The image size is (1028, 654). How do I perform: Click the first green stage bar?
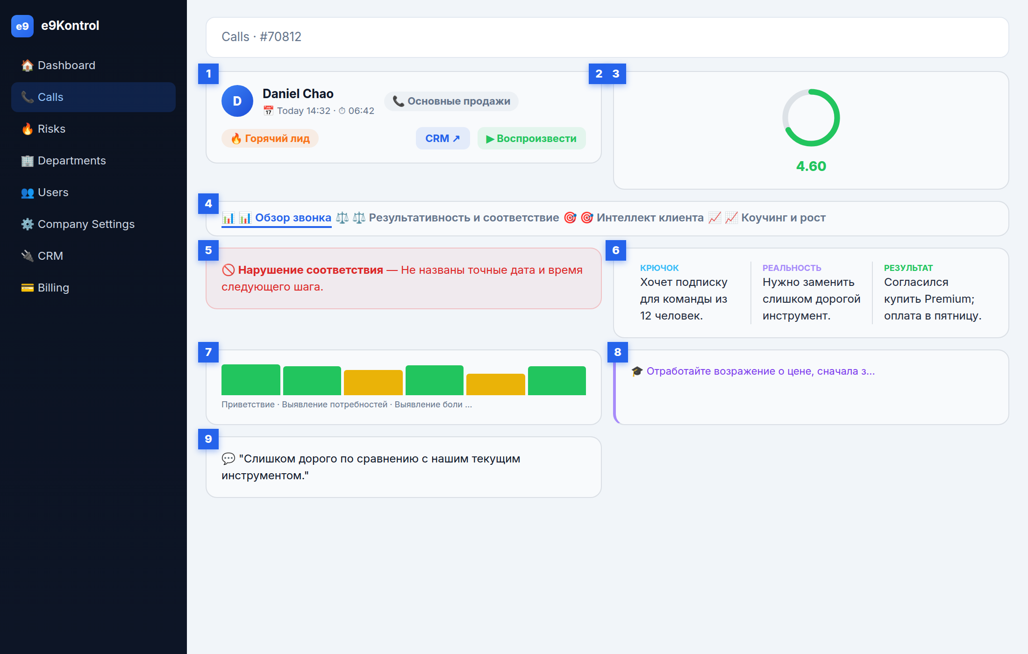[x=251, y=380]
